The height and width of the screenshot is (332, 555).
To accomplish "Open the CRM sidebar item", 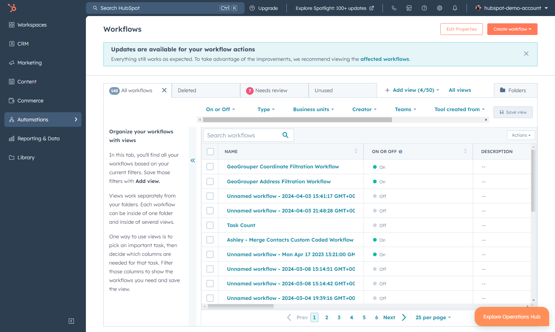I will (x=43, y=44).
